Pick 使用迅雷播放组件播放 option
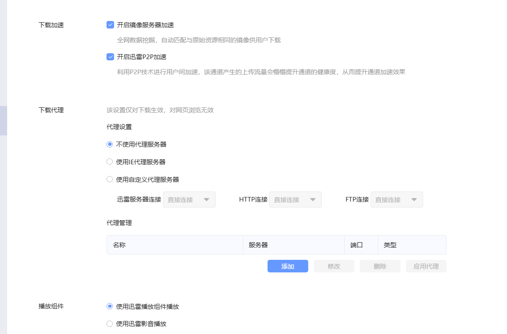The width and height of the screenshot is (507, 334). 109,306
